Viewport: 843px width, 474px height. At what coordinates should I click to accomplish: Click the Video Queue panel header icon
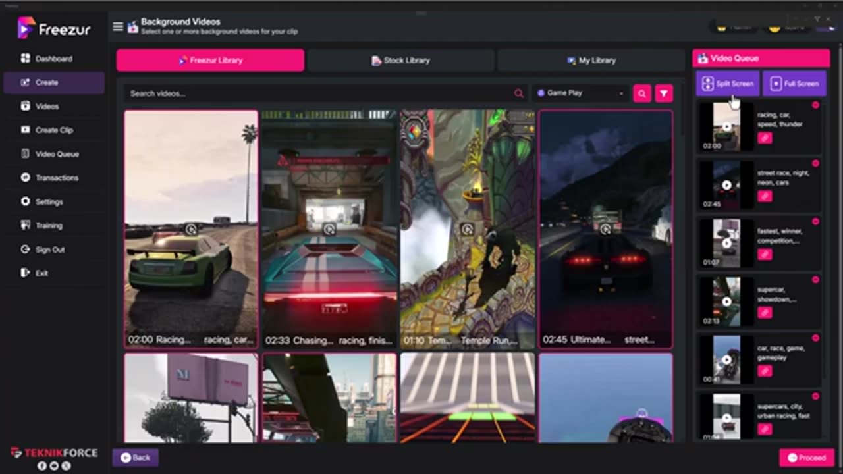click(703, 58)
